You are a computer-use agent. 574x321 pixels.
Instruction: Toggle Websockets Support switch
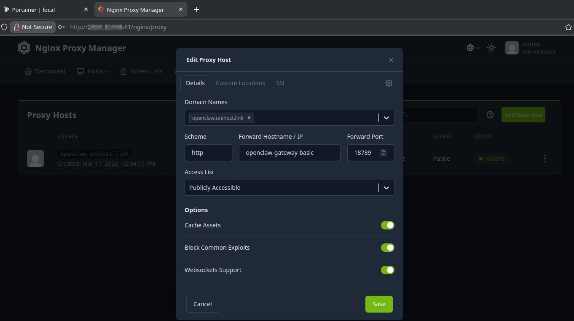[x=388, y=270]
